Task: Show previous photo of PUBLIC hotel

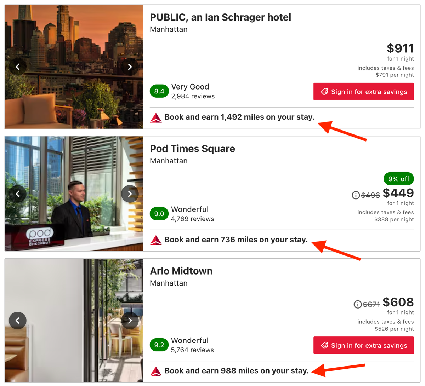Action: click(x=18, y=67)
